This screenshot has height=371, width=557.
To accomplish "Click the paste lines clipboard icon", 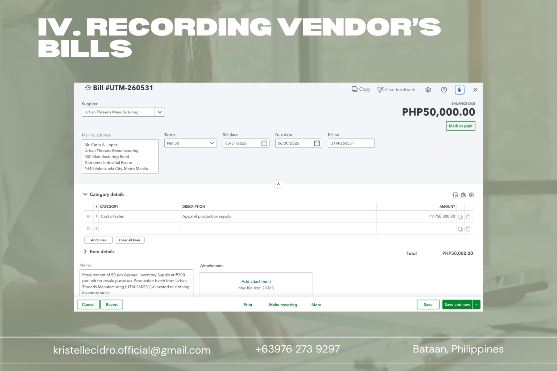I will click(463, 195).
